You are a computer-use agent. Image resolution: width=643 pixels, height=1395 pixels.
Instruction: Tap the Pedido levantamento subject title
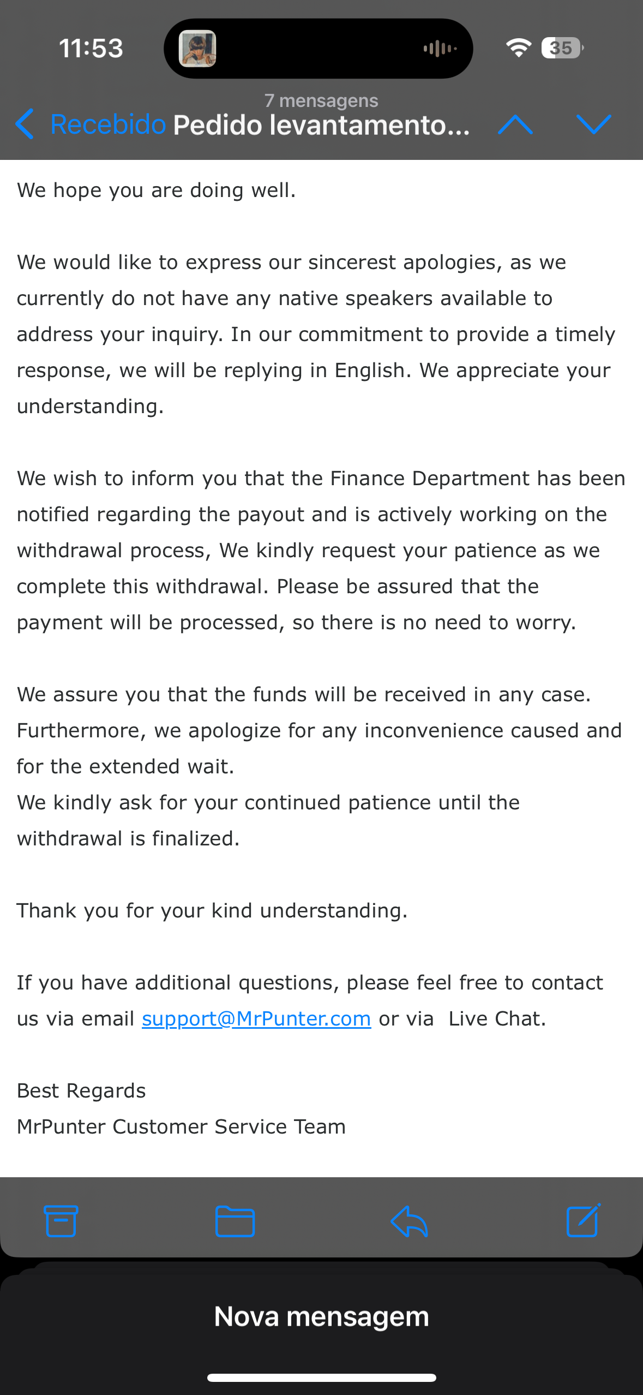click(x=321, y=124)
